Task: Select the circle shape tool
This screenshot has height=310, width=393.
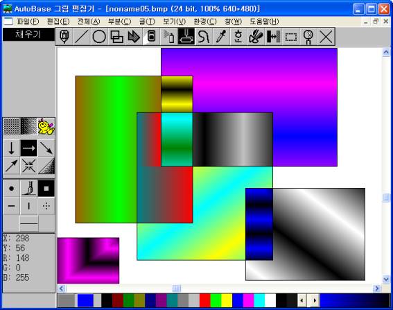Action: [x=99, y=37]
